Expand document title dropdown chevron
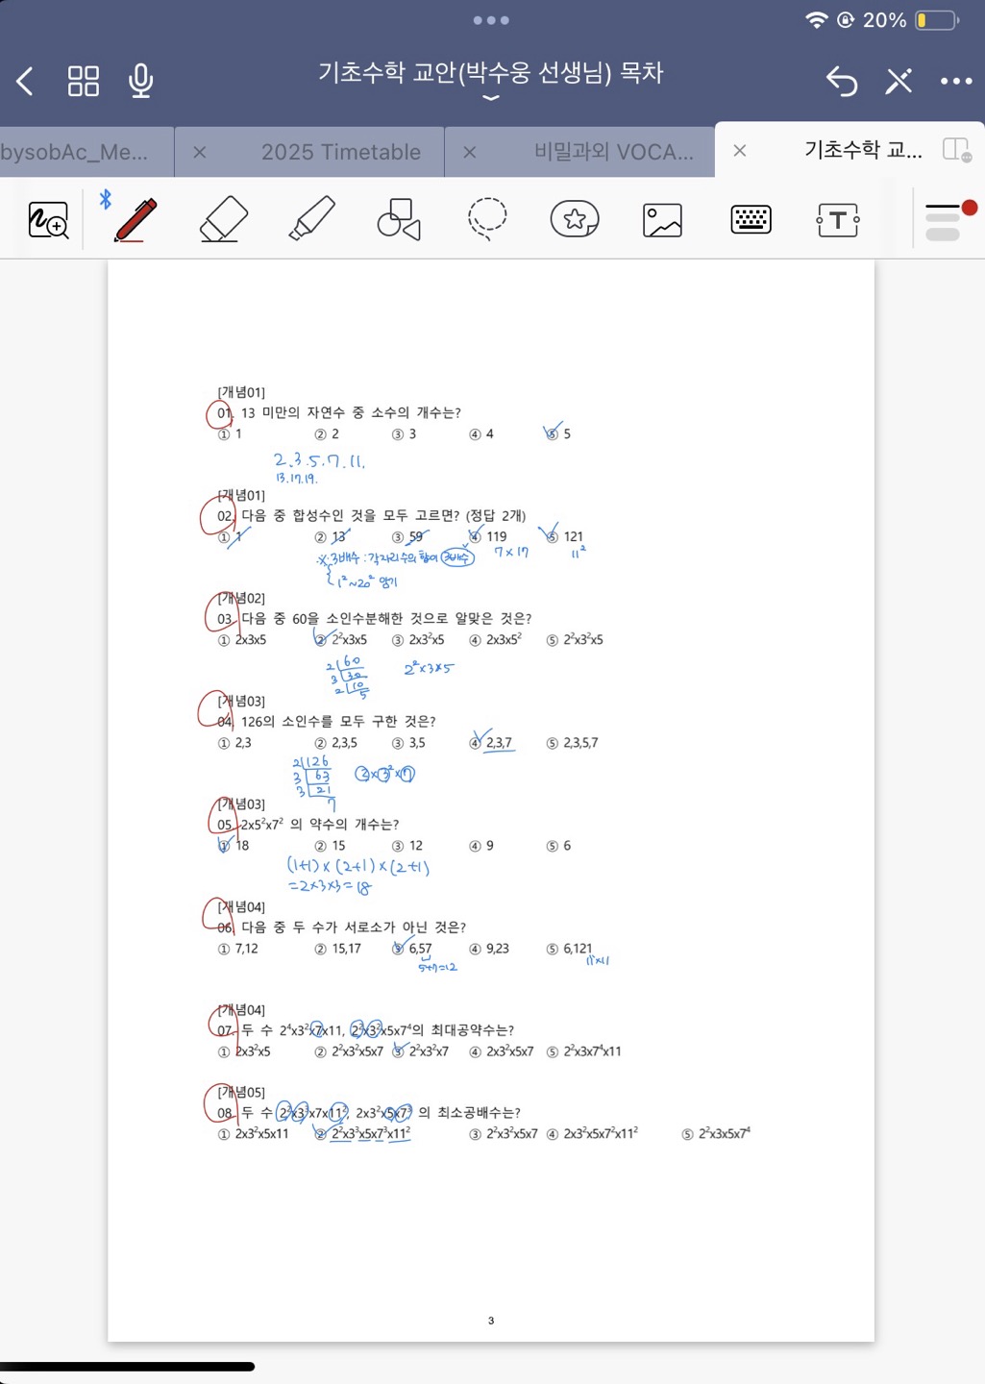Screen dimensions: 985x1384 [x=491, y=98]
